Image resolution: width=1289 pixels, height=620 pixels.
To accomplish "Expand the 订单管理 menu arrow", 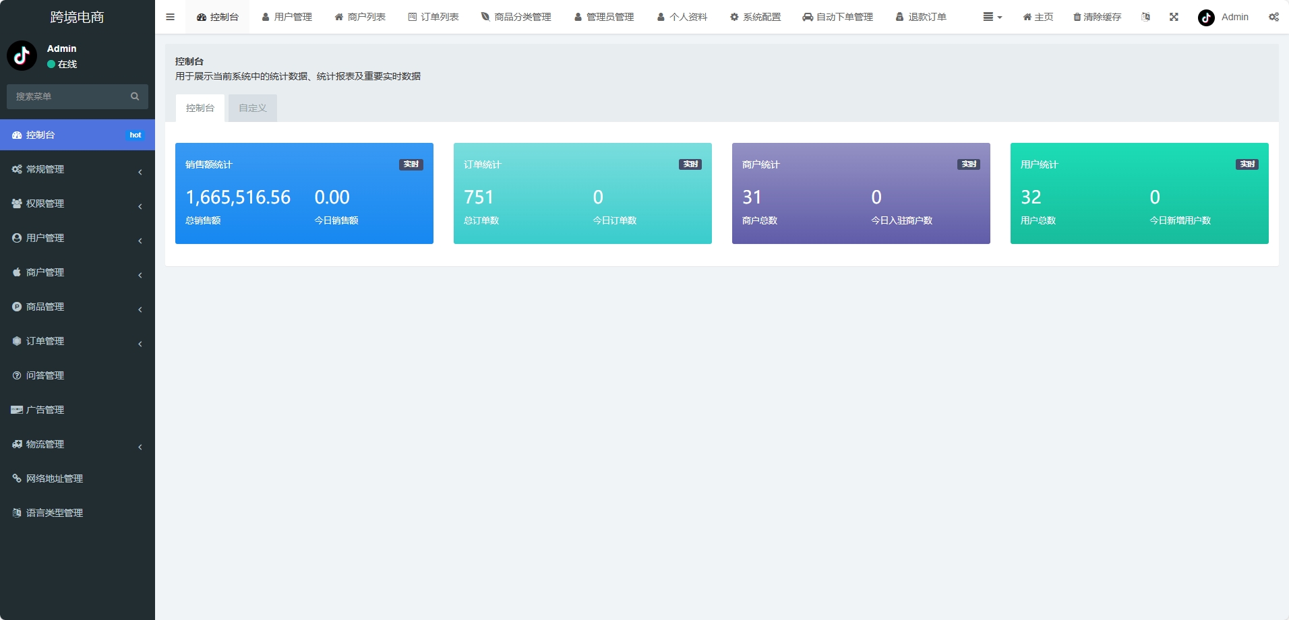I will point(140,344).
